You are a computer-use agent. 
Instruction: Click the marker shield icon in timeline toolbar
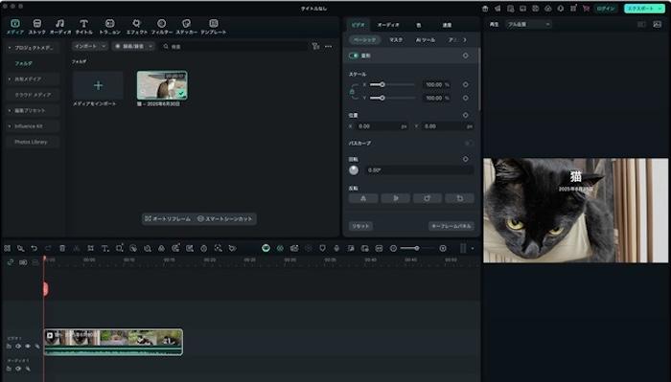pos(323,248)
